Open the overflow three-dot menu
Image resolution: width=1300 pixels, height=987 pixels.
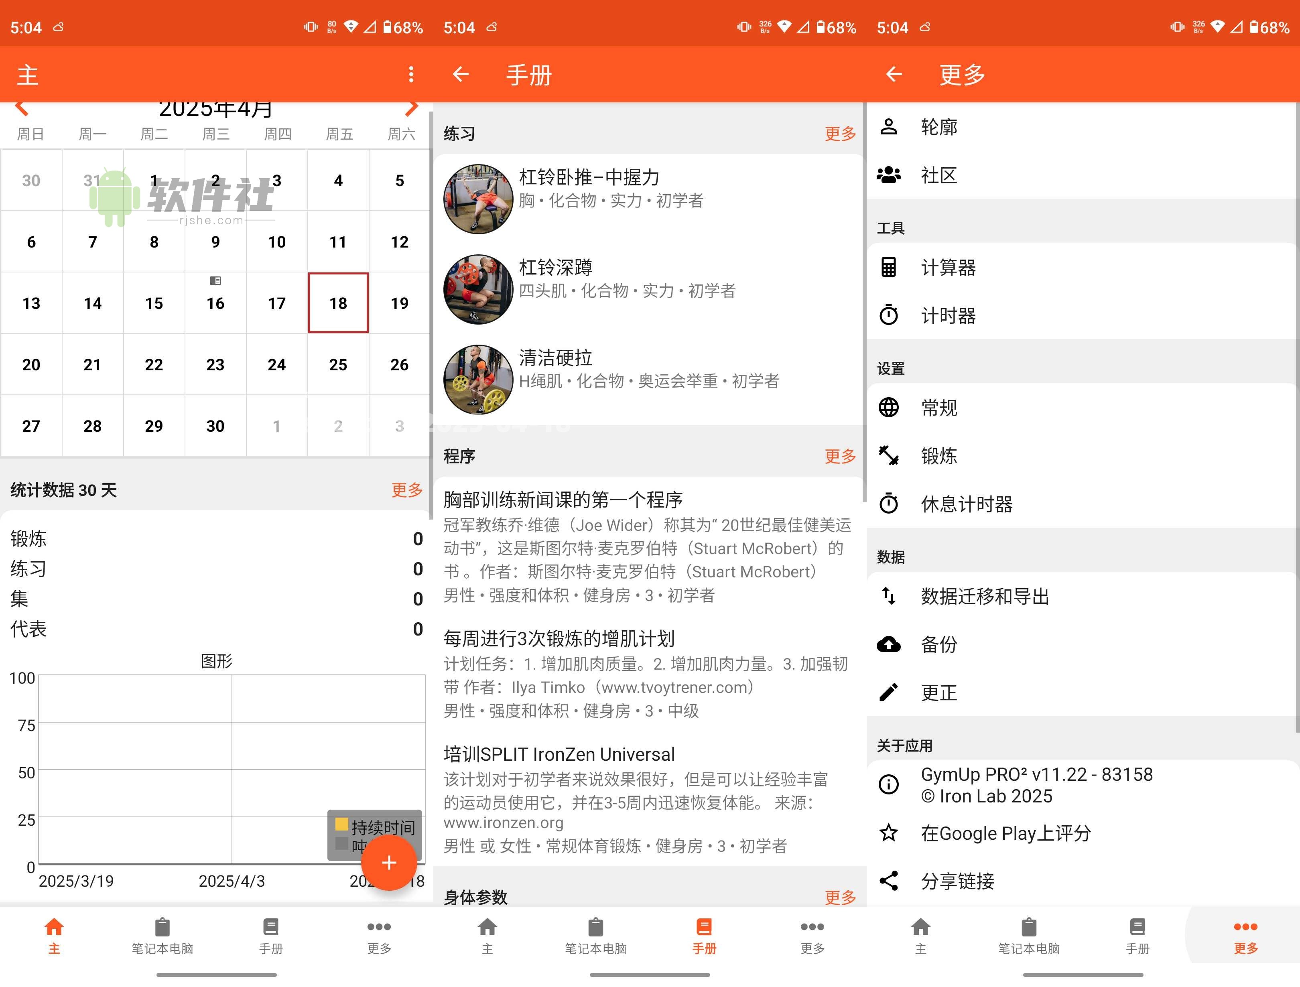coord(411,74)
